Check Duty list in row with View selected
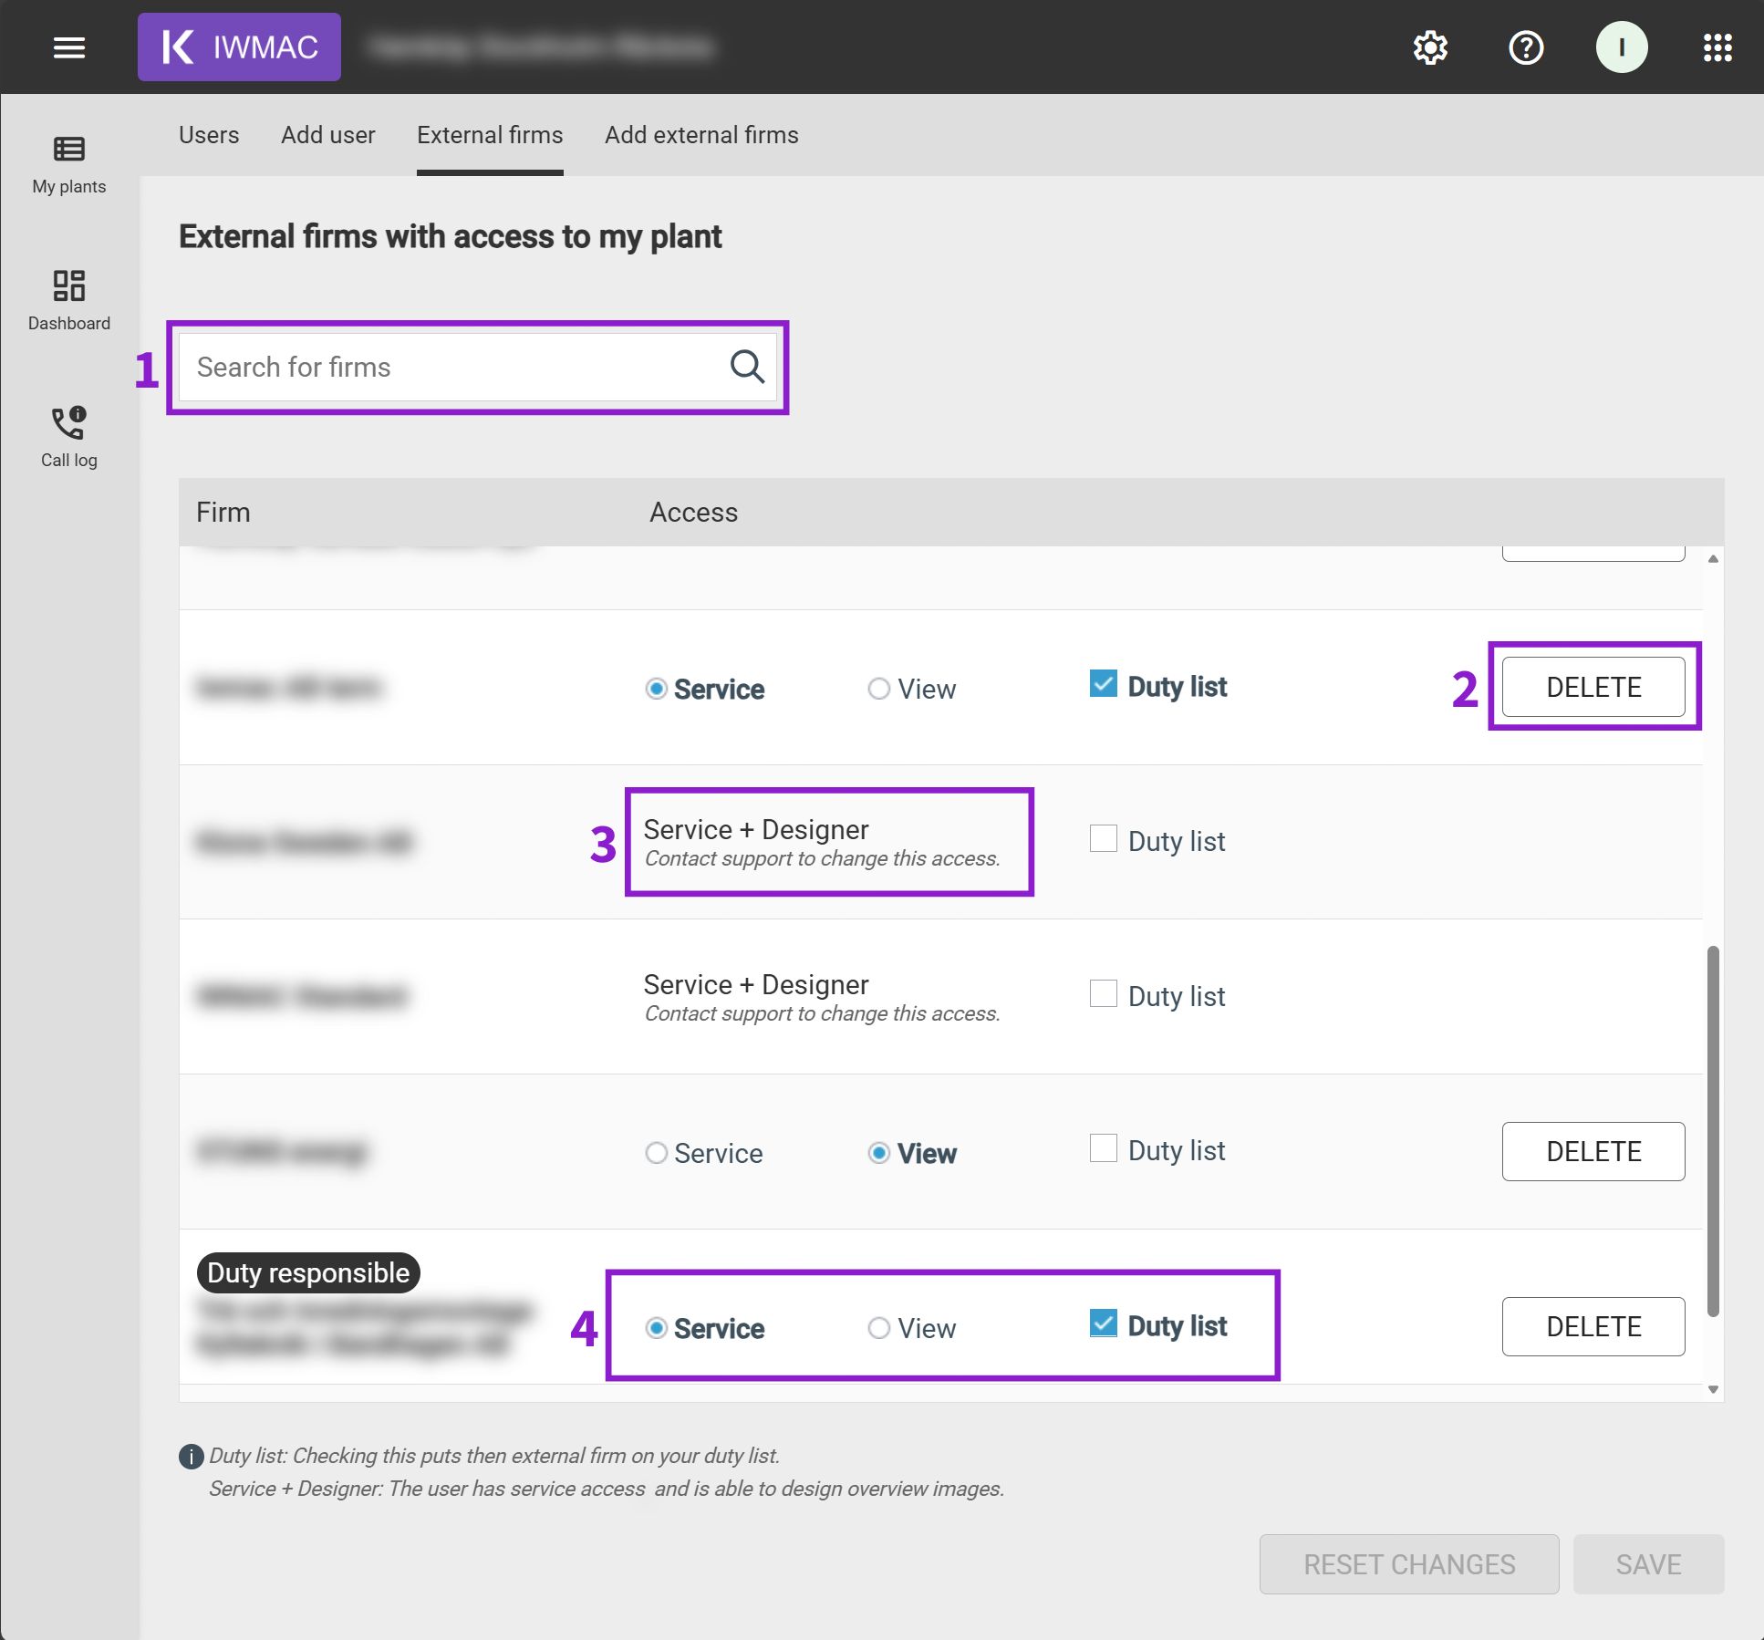The image size is (1764, 1640). (1104, 1147)
